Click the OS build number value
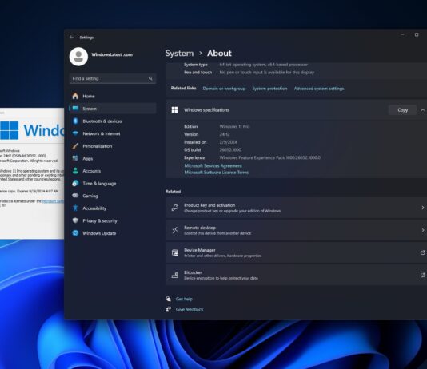 (x=230, y=150)
